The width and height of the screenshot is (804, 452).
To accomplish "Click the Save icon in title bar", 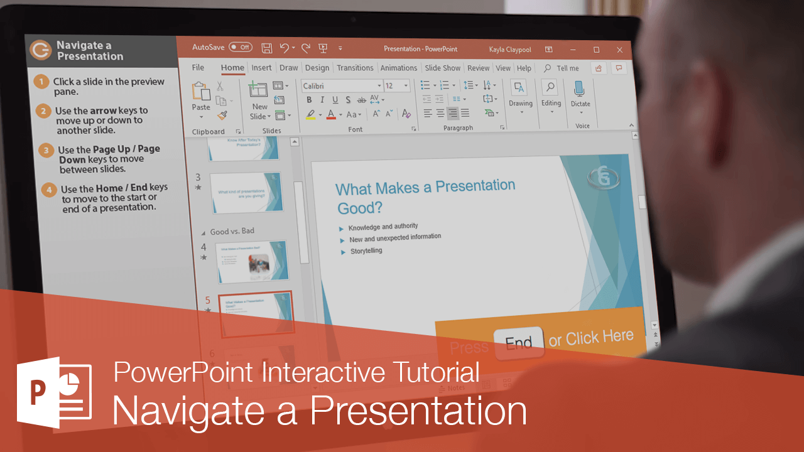I will pyautogui.click(x=266, y=48).
